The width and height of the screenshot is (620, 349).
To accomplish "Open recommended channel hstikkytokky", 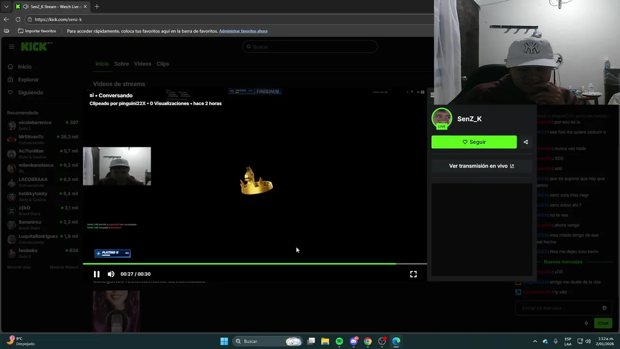I will tap(43, 196).
